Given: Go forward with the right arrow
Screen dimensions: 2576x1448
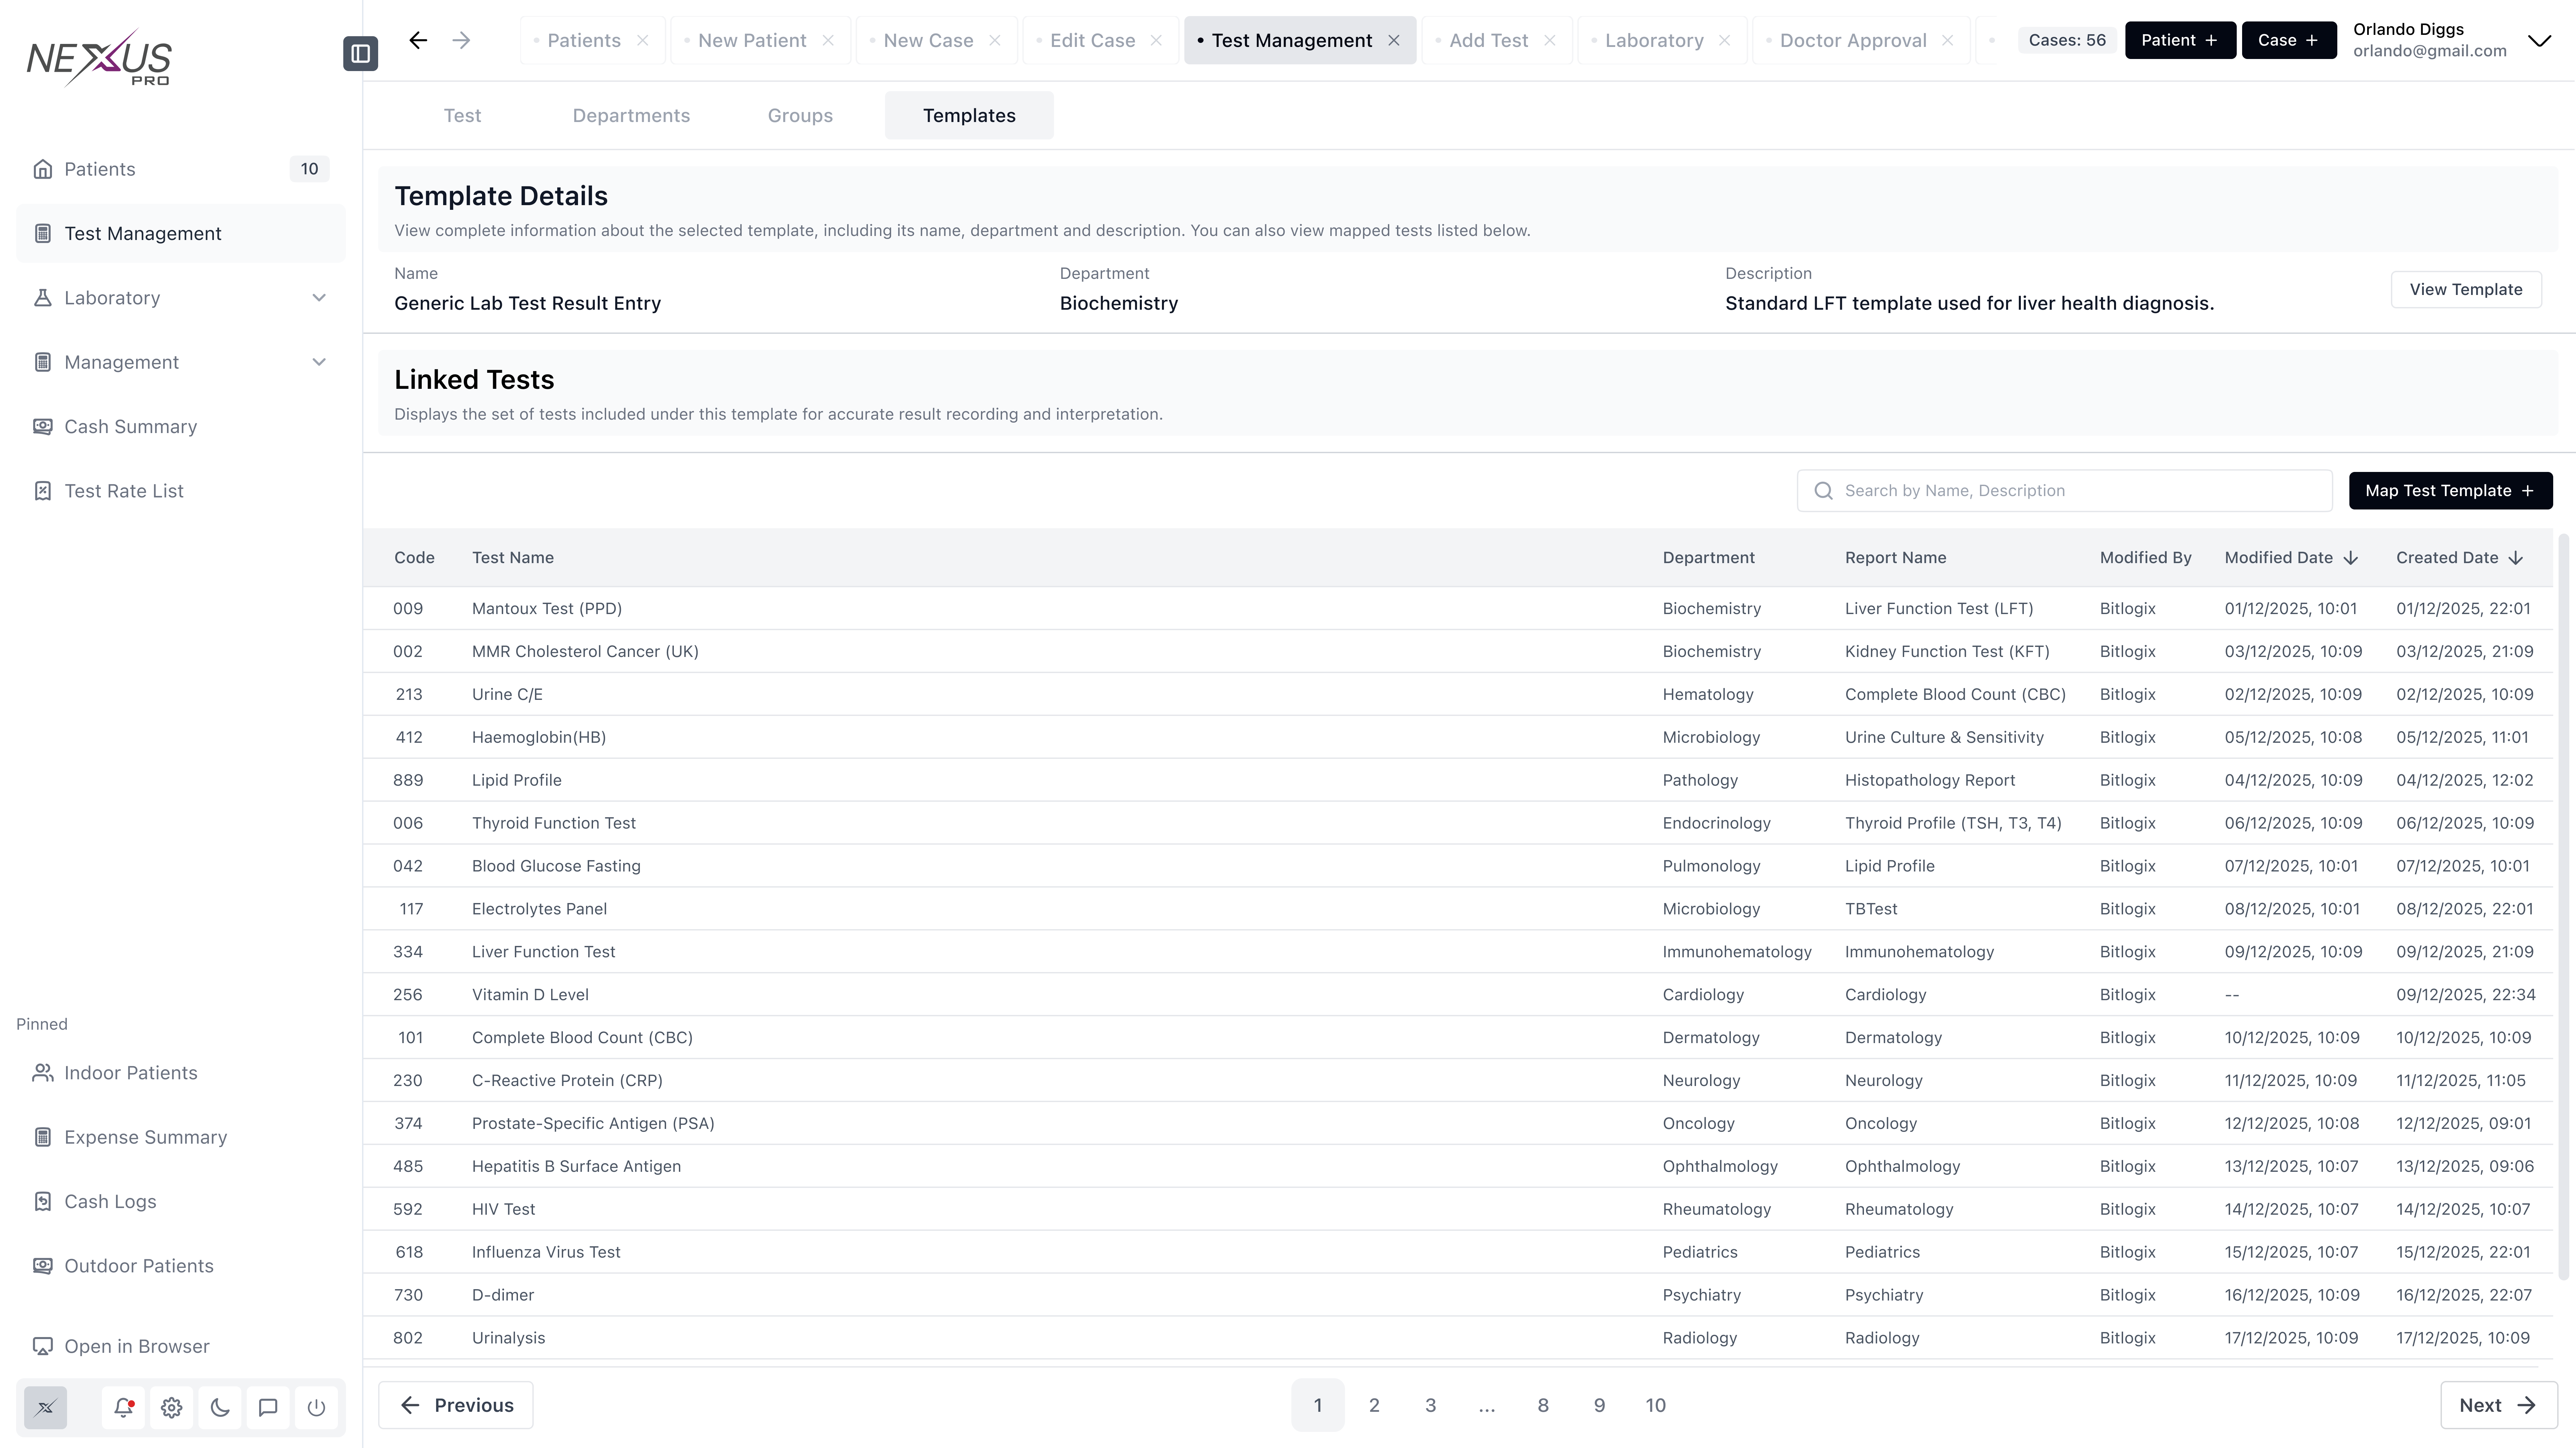Looking at the screenshot, I should [461, 40].
